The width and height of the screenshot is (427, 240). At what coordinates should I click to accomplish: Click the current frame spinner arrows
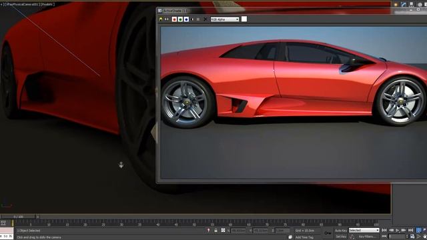(x=407, y=237)
